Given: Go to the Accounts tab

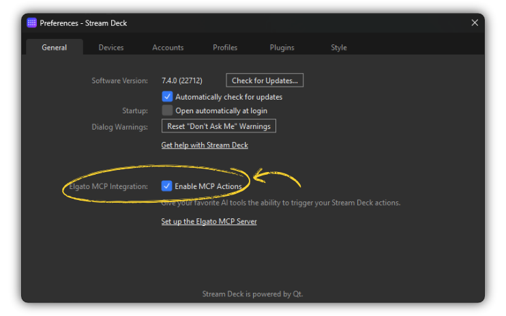Looking at the screenshot, I should tap(168, 48).
